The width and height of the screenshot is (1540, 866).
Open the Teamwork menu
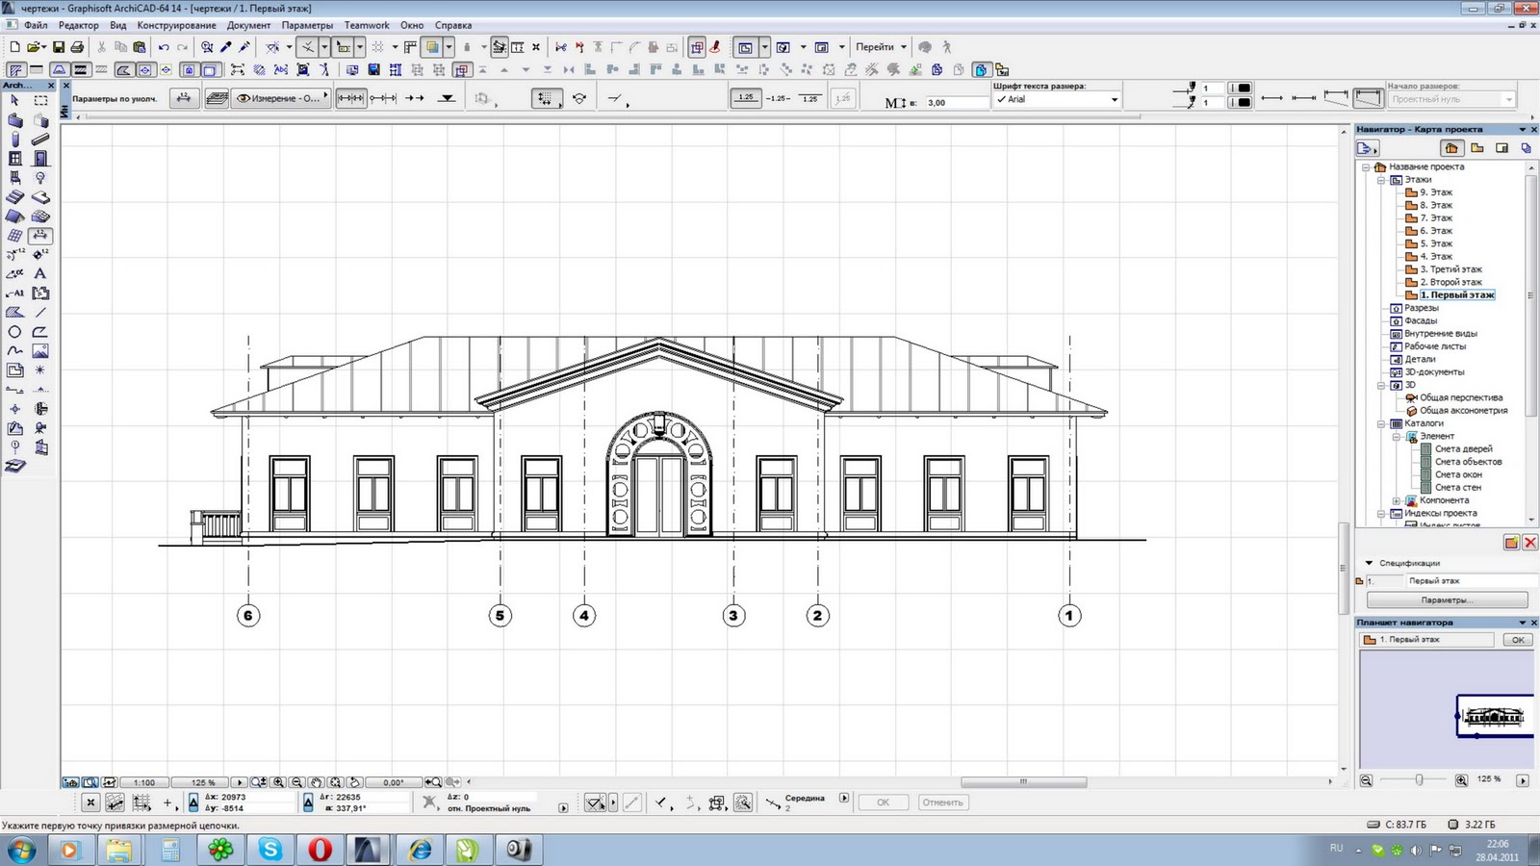point(367,25)
